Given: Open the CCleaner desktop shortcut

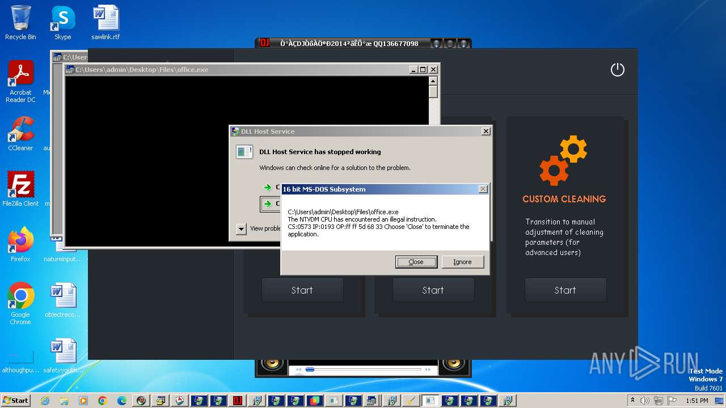Looking at the screenshot, I should [x=20, y=134].
